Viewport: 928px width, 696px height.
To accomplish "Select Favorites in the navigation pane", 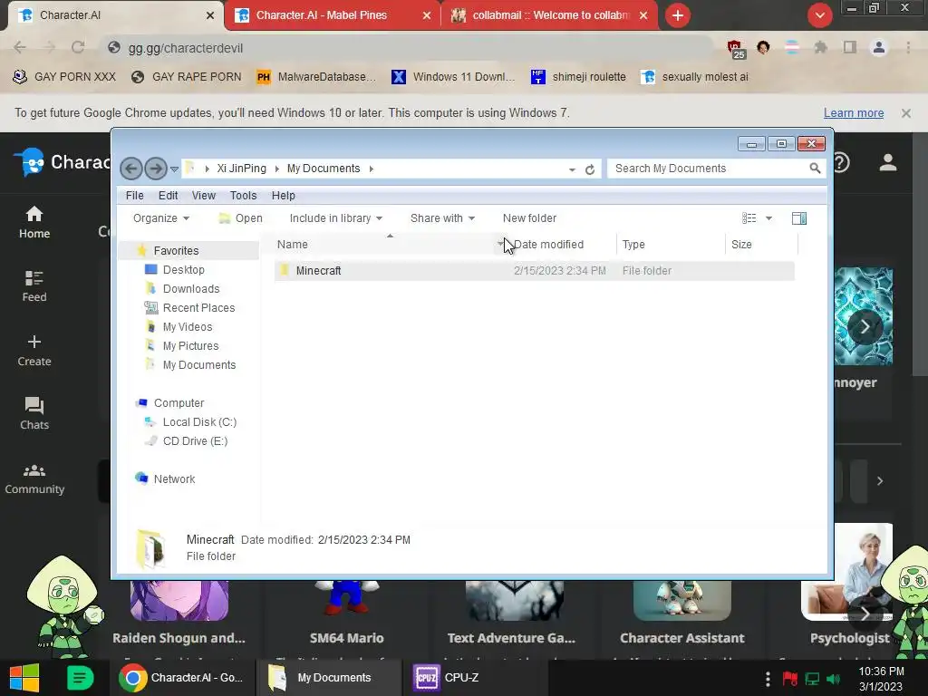I will coord(177,251).
